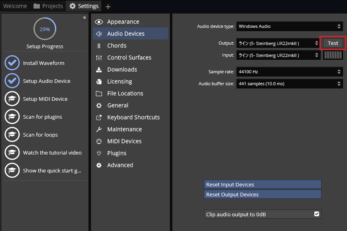Select the MIDI Devices icon

tap(99, 141)
